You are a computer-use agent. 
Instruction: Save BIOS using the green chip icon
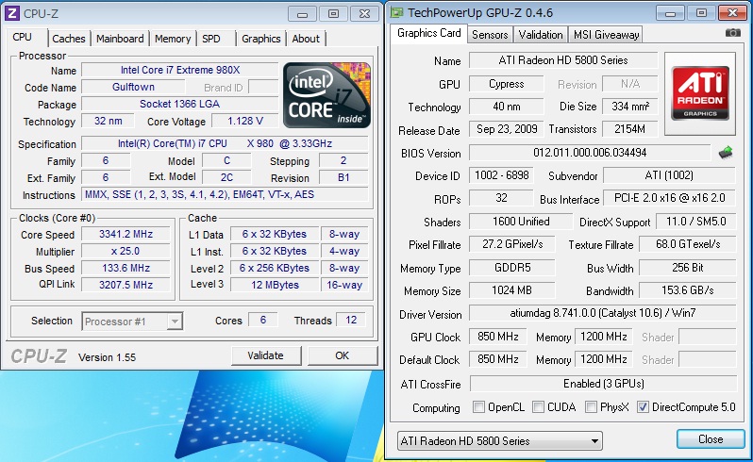725,153
